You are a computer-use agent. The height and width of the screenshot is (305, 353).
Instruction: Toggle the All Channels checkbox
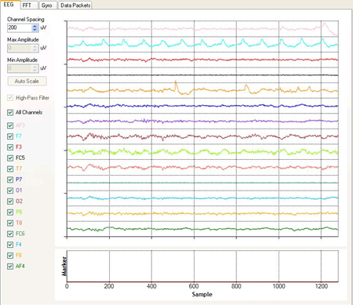pos(10,112)
